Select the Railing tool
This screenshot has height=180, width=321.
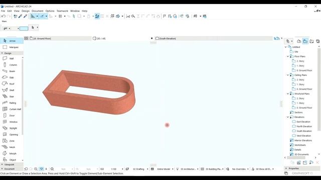[11, 103]
